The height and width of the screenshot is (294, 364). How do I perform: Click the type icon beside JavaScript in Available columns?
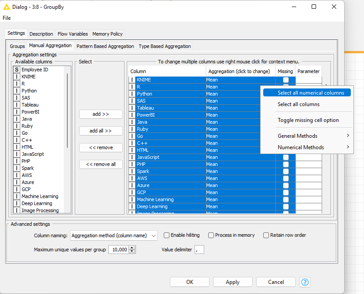(17, 154)
